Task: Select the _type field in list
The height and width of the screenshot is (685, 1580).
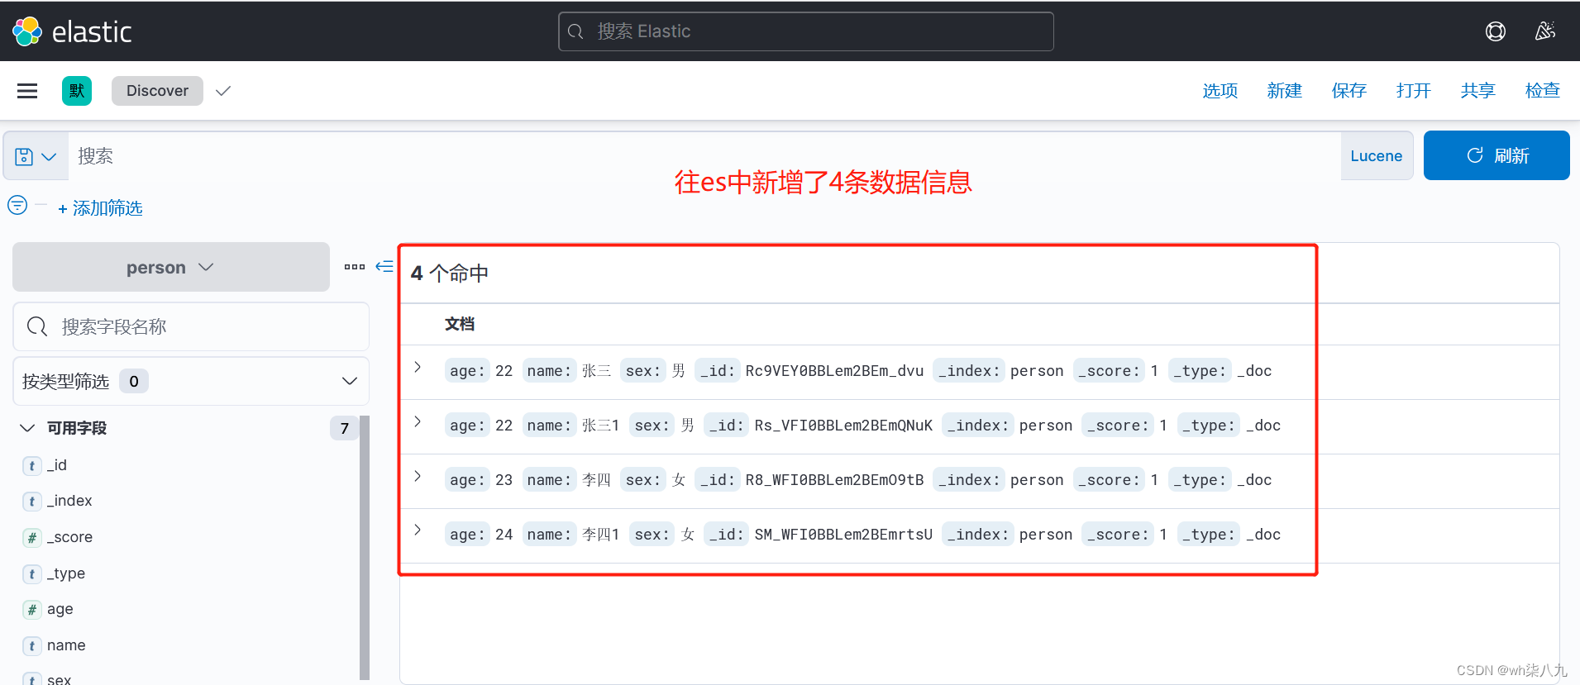Action: [x=66, y=573]
